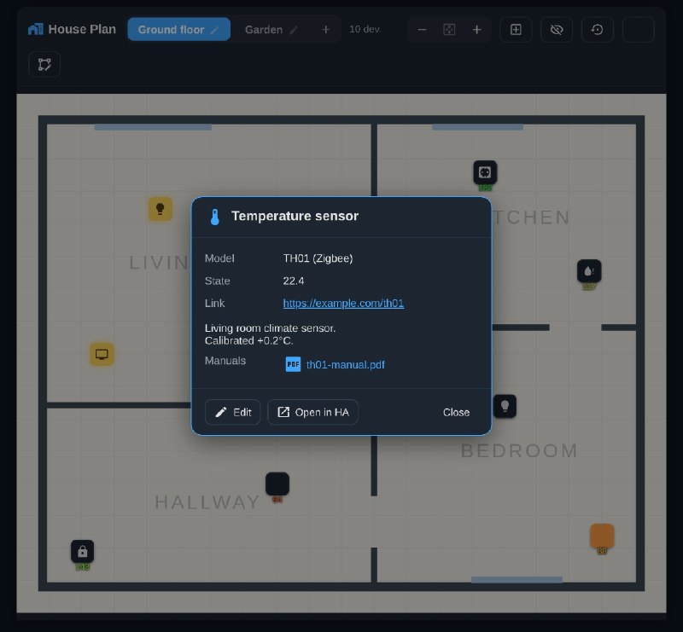Open the th01-manual.pdf manual
683x632 pixels.
pyautogui.click(x=345, y=364)
